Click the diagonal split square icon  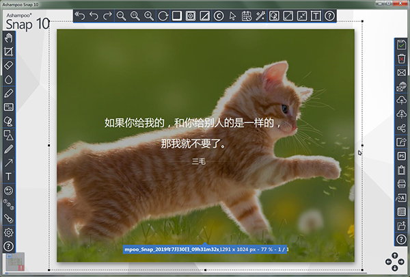(204, 16)
